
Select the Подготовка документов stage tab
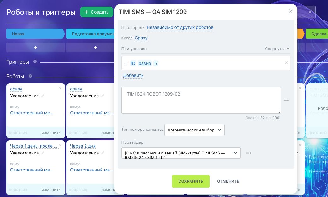pos(91,34)
